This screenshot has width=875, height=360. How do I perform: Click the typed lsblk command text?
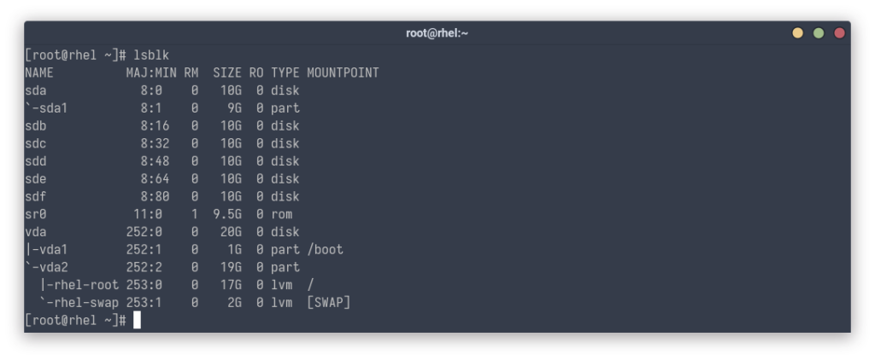coord(151,55)
